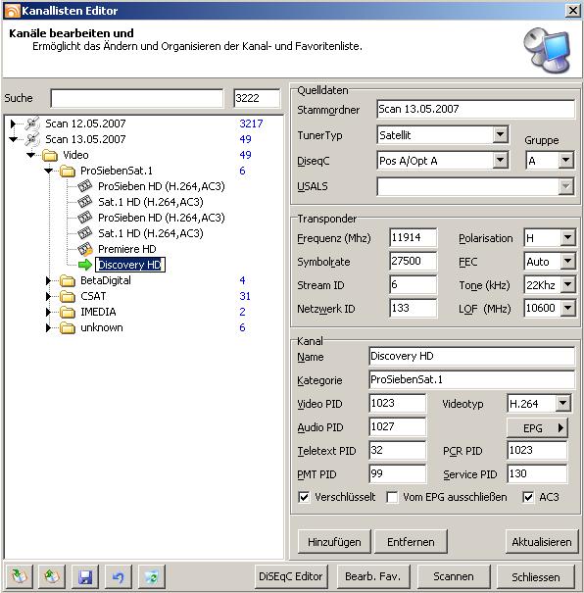Open the Polarisation dropdown
Screen dimensions: 584x593
click(567, 238)
